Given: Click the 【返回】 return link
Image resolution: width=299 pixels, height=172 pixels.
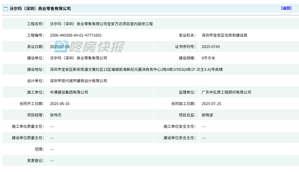Looking at the screenshot, I should coord(286,8).
